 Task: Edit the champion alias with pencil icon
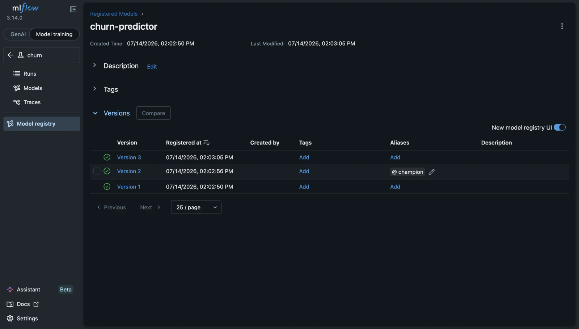[x=431, y=172]
